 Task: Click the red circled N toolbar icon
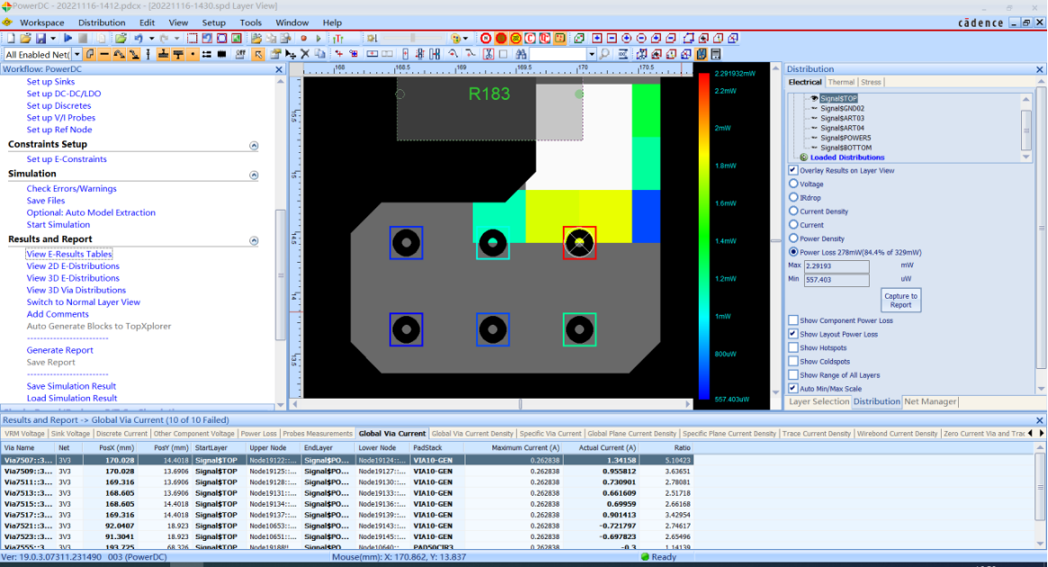pos(486,38)
